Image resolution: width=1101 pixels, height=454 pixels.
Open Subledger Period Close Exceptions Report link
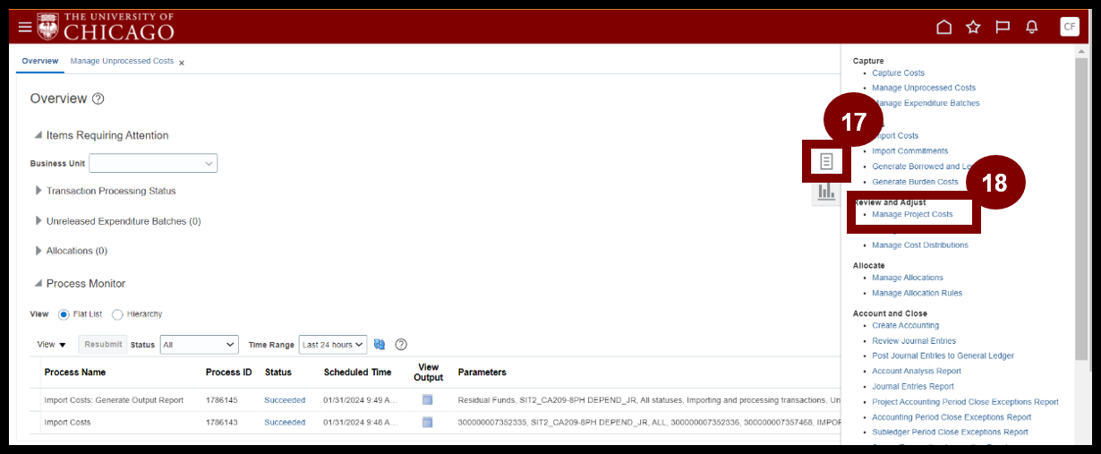click(950, 433)
